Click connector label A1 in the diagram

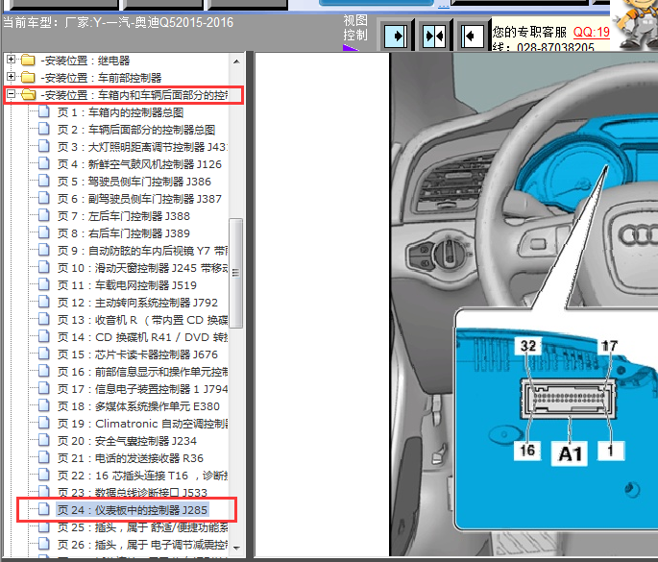click(570, 453)
